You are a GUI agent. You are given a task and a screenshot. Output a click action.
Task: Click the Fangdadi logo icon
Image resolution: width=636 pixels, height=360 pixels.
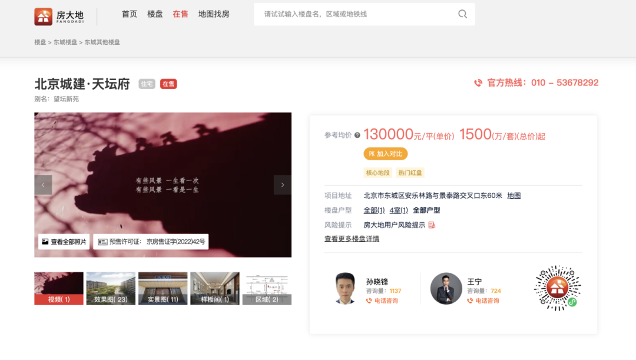(x=43, y=16)
